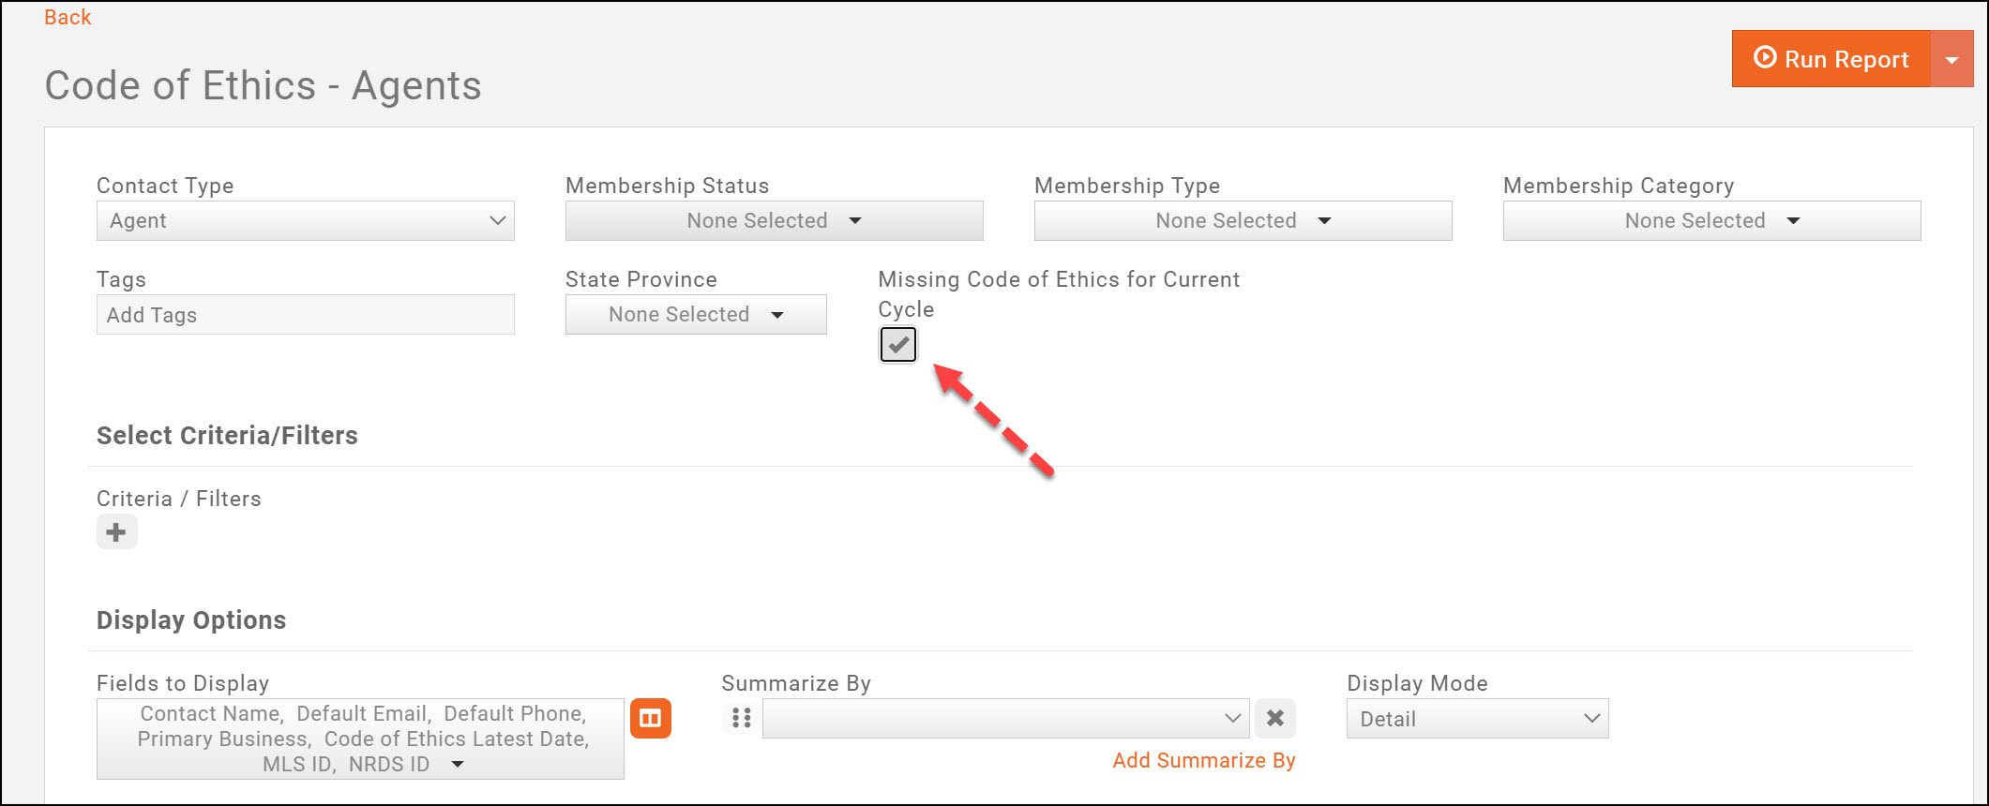Screen dimensions: 1989x806
Task: Open the fields selector with orange column icon
Action: 651,718
